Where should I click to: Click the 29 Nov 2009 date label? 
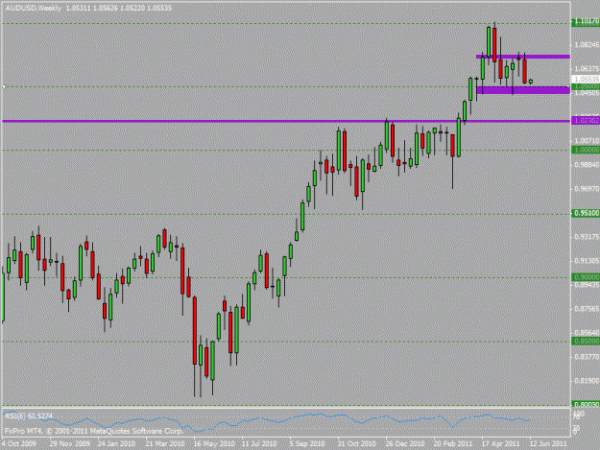pos(70,443)
